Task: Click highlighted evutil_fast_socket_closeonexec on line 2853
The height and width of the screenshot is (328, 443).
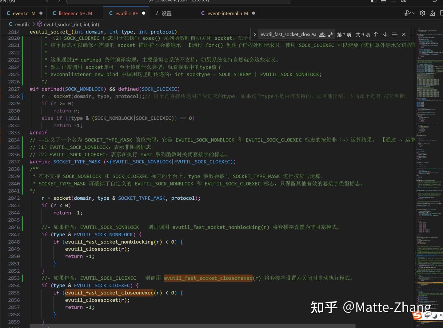Action: coord(208,278)
